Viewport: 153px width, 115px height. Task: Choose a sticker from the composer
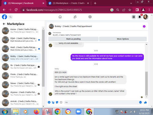pos(57,102)
